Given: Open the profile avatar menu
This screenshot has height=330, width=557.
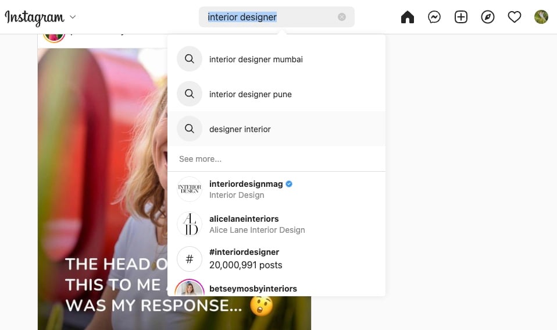Looking at the screenshot, I should pos(541,17).
